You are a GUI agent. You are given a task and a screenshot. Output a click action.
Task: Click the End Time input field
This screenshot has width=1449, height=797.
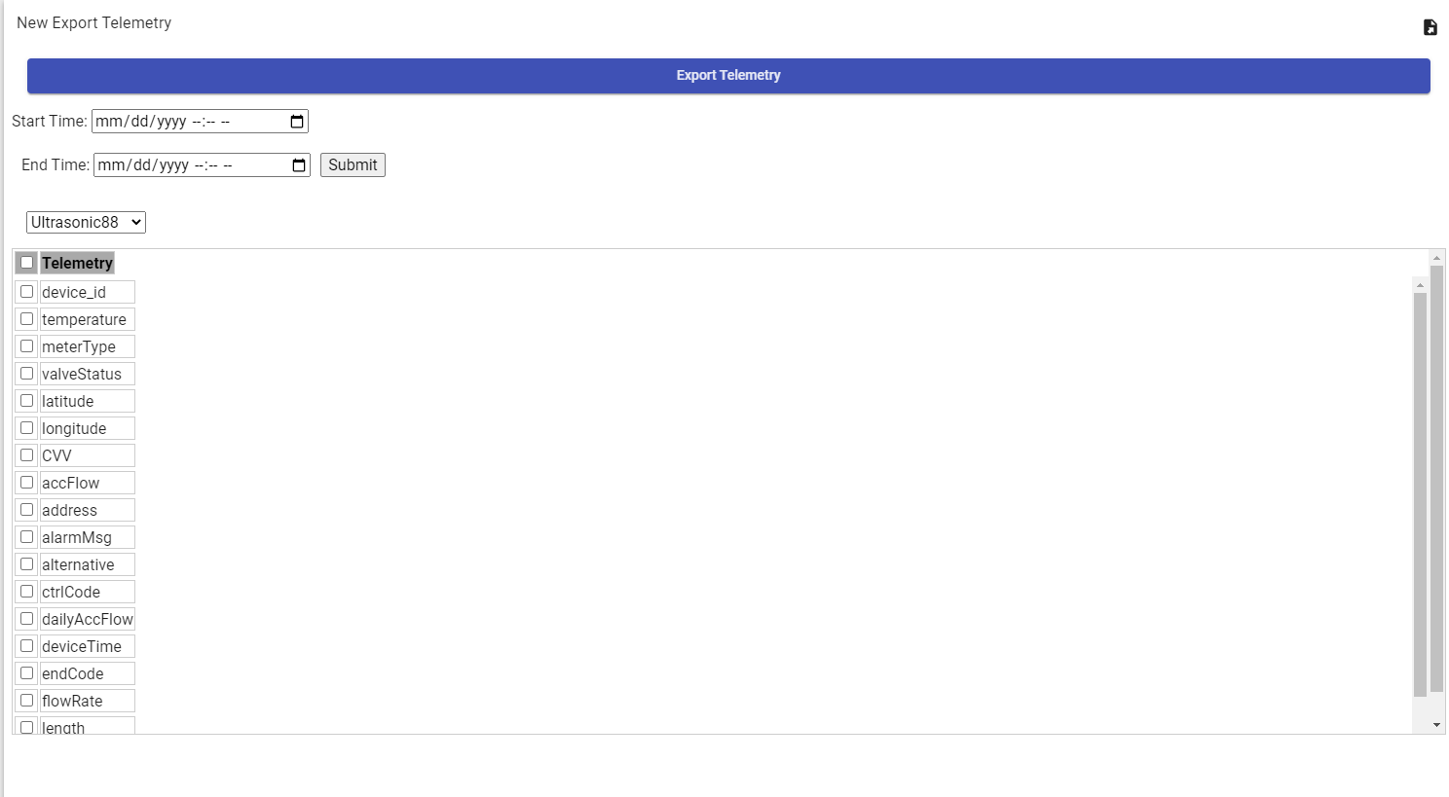[187, 164]
